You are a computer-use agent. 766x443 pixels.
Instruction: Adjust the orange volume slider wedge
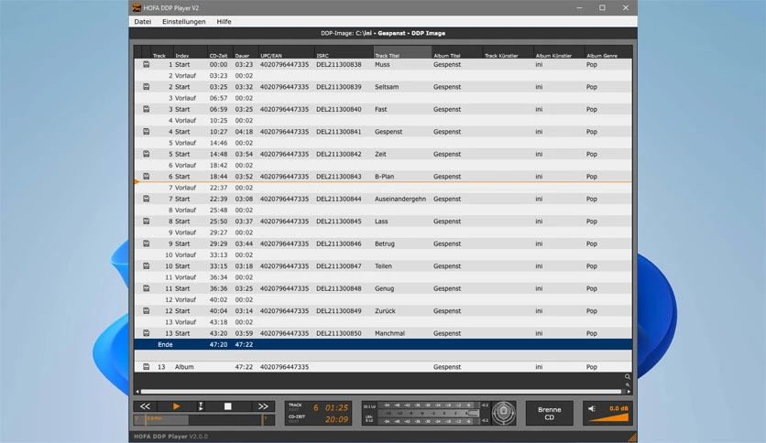[x=609, y=417]
